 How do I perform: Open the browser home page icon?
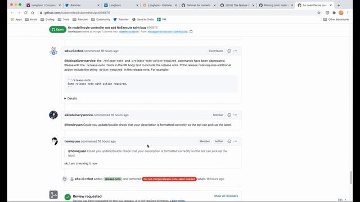coord(33,13)
